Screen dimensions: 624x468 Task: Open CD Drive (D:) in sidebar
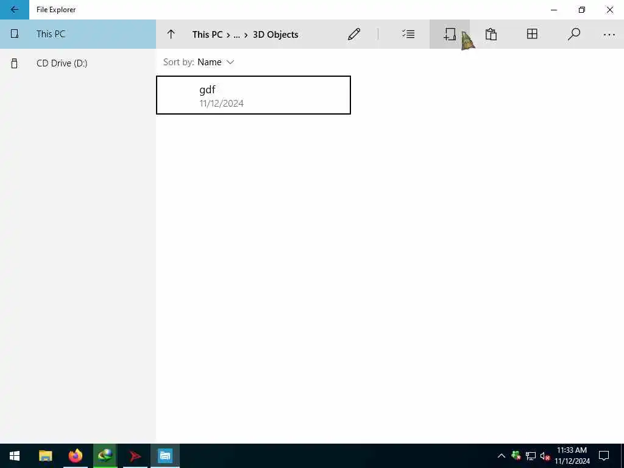[x=78, y=63]
